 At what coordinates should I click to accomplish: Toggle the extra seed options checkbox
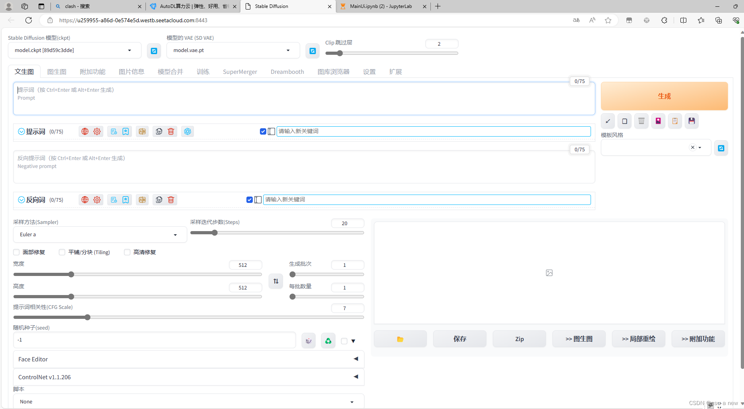[x=344, y=341]
